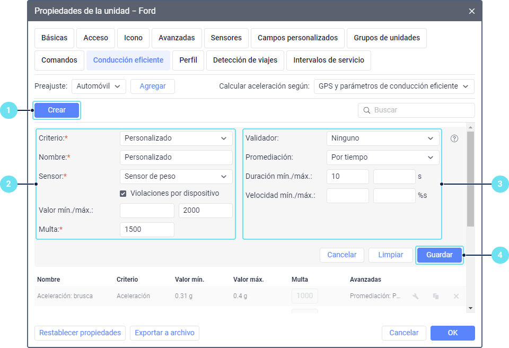Expand Calcular aceleración según dropdown
Screen dimensions: 509x348
pos(394,86)
